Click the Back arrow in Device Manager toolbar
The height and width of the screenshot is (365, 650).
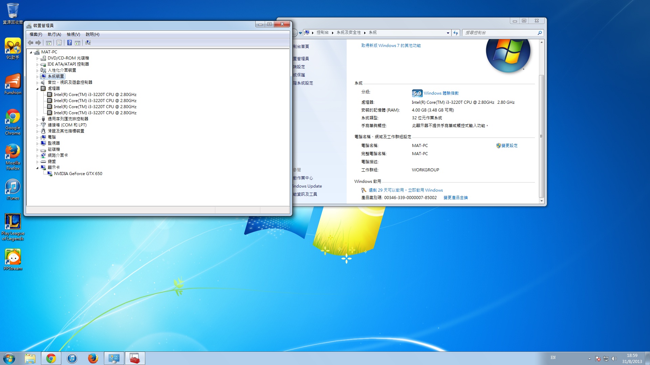30,43
